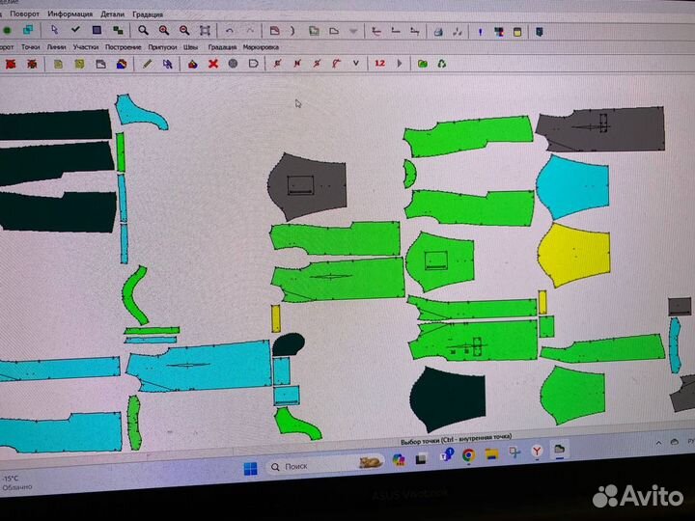Click the undo arrow icon
This screenshot has height=521, width=695.
pyautogui.click(x=229, y=31)
